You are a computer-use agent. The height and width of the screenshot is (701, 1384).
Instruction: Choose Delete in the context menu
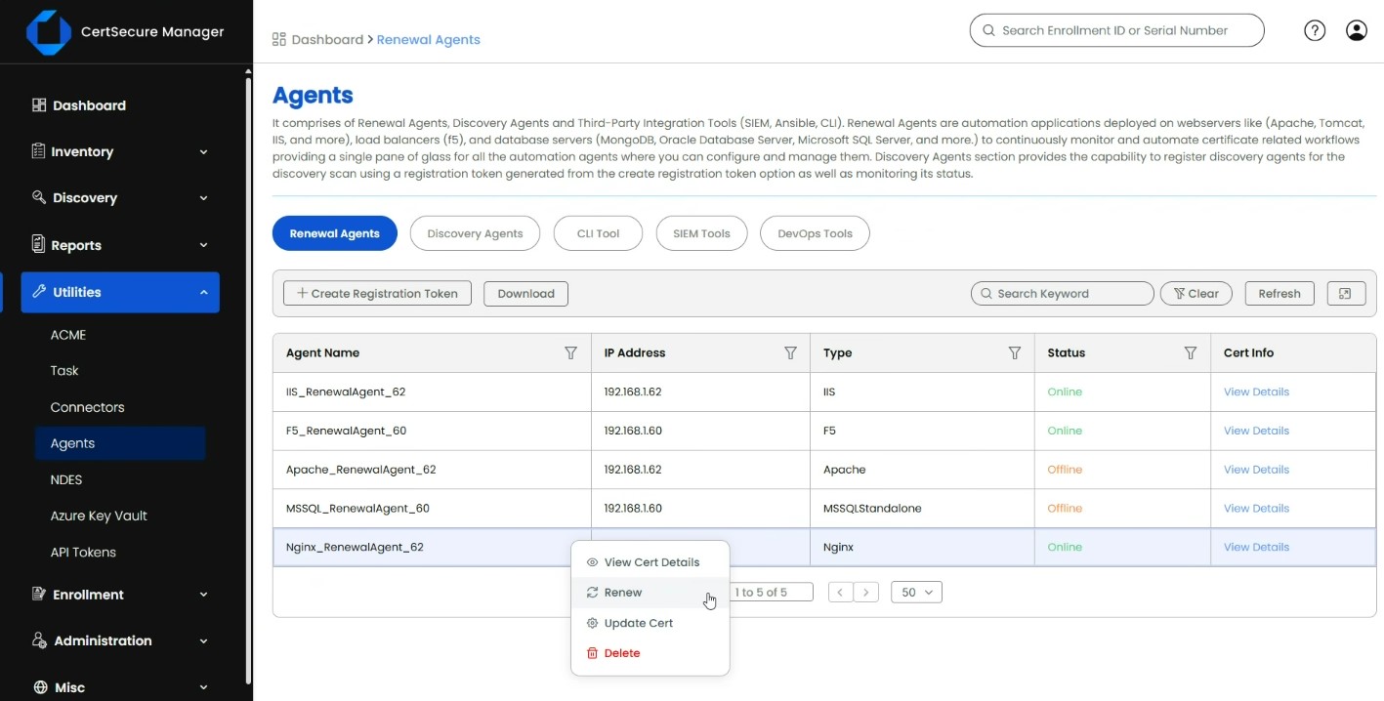650,653
